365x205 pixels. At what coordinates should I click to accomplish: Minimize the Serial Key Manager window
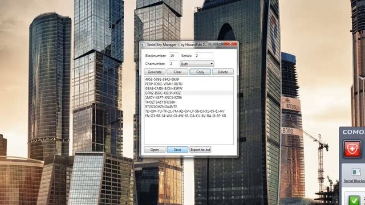pos(212,43)
